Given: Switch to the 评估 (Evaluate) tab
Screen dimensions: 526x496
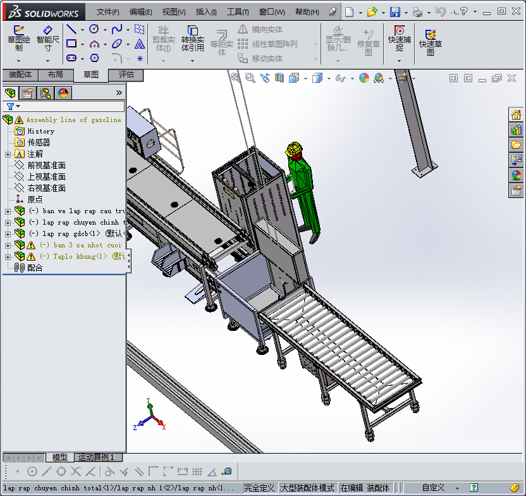Looking at the screenshot, I should (126, 75).
